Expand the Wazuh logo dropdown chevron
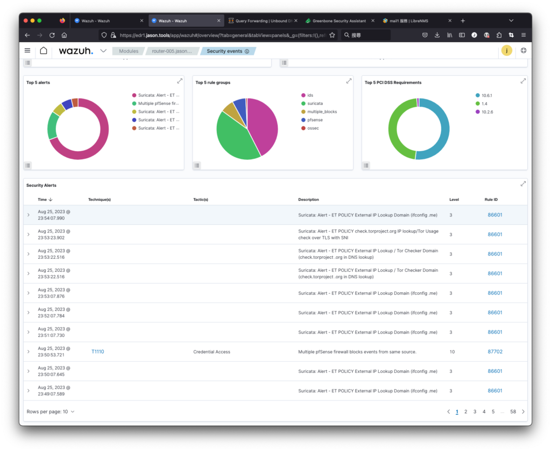Image resolution: width=551 pixels, height=451 pixels. [103, 51]
